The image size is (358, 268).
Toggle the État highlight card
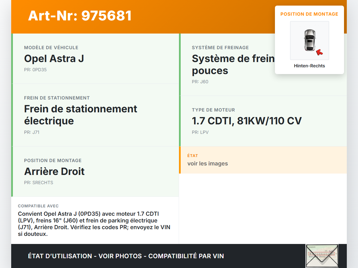(263, 160)
